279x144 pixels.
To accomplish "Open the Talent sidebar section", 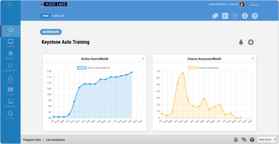I will pyautogui.click(x=10, y=91).
